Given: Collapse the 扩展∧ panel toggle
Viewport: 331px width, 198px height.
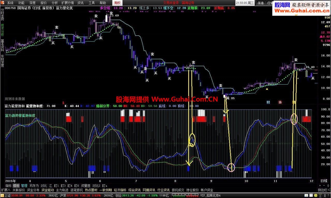Looking at the screenshot, I should tap(5, 190).
